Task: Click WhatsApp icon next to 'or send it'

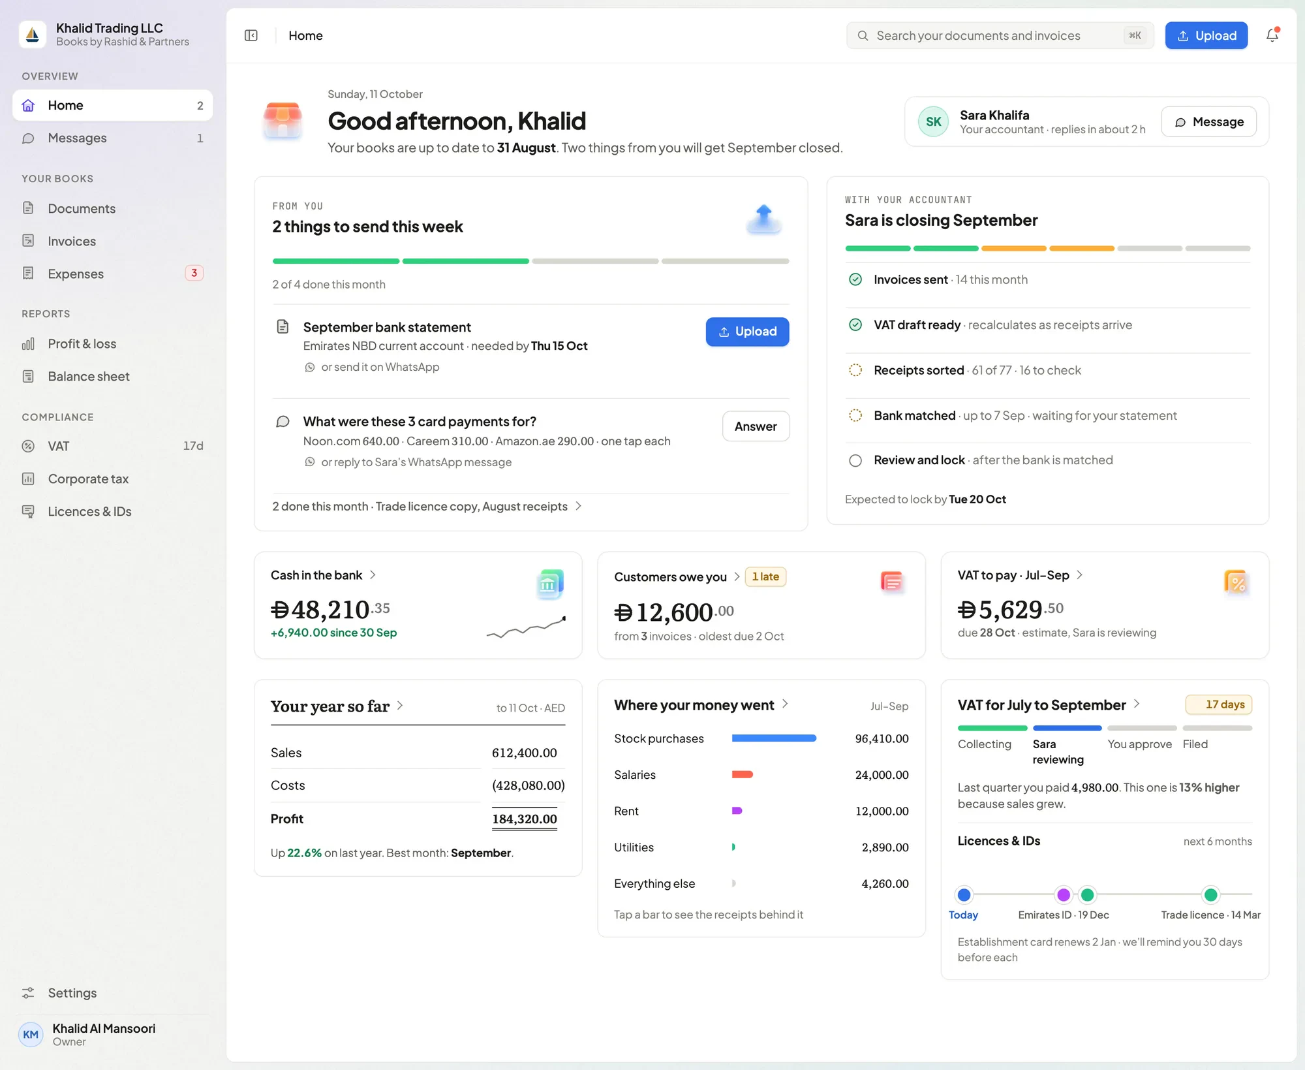Action: (x=310, y=368)
